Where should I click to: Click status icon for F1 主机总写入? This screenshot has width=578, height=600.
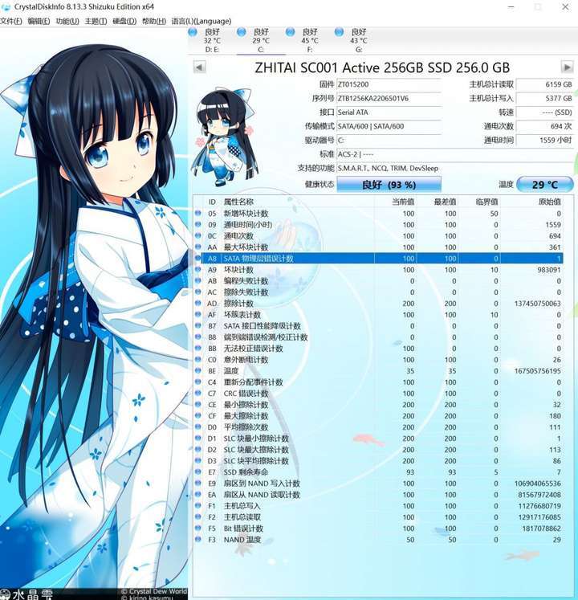pos(198,505)
